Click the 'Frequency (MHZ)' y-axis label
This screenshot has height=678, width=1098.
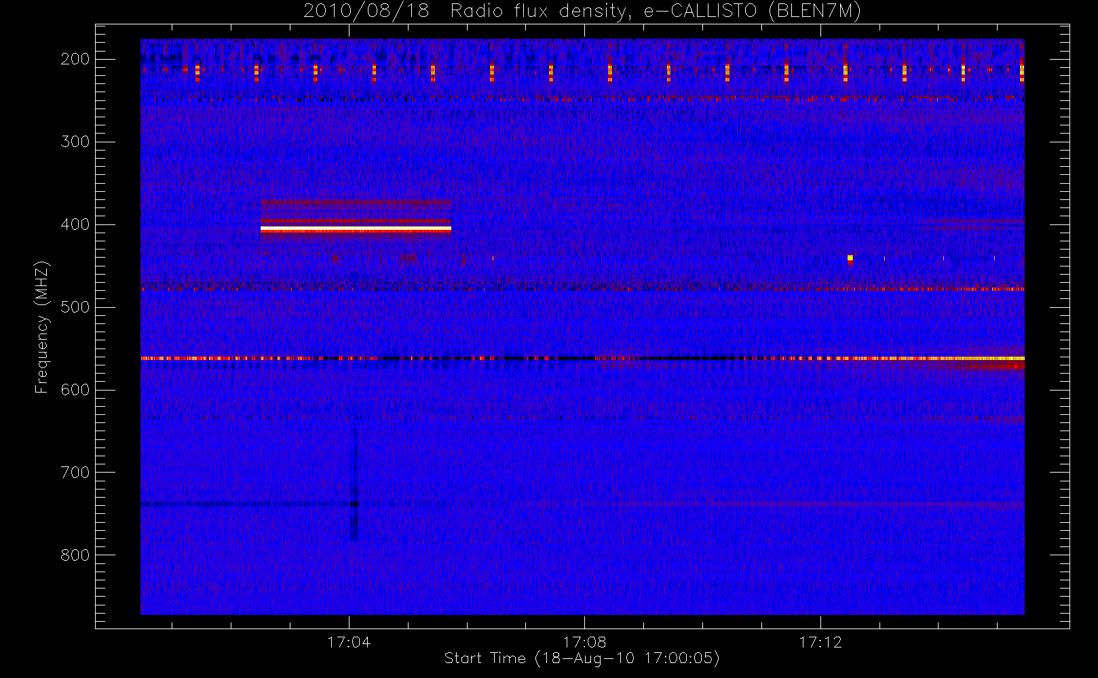42,327
